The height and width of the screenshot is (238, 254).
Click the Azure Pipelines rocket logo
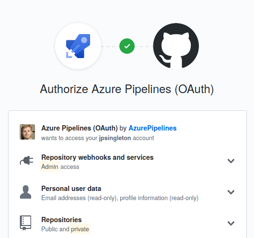click(78, 46)
